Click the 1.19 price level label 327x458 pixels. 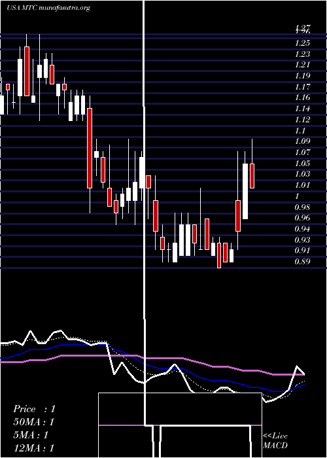tap(302, 76)
